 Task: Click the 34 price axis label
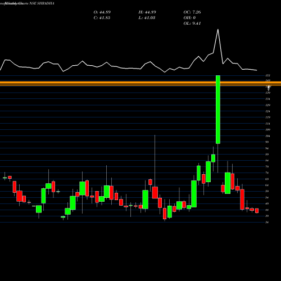click(x=267, y=223)
